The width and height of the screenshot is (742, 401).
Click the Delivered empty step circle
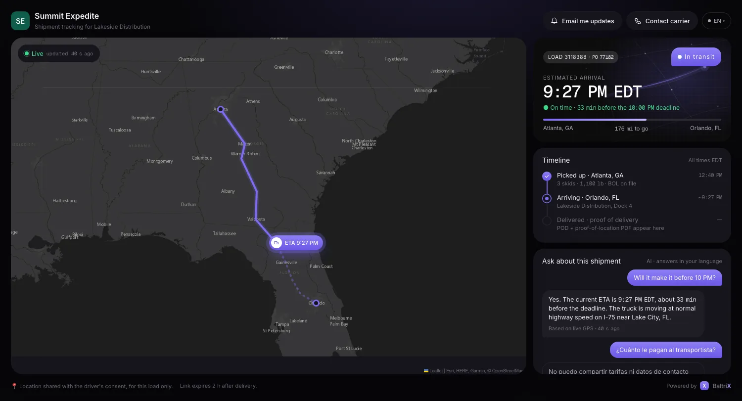(x=547, y=221)
